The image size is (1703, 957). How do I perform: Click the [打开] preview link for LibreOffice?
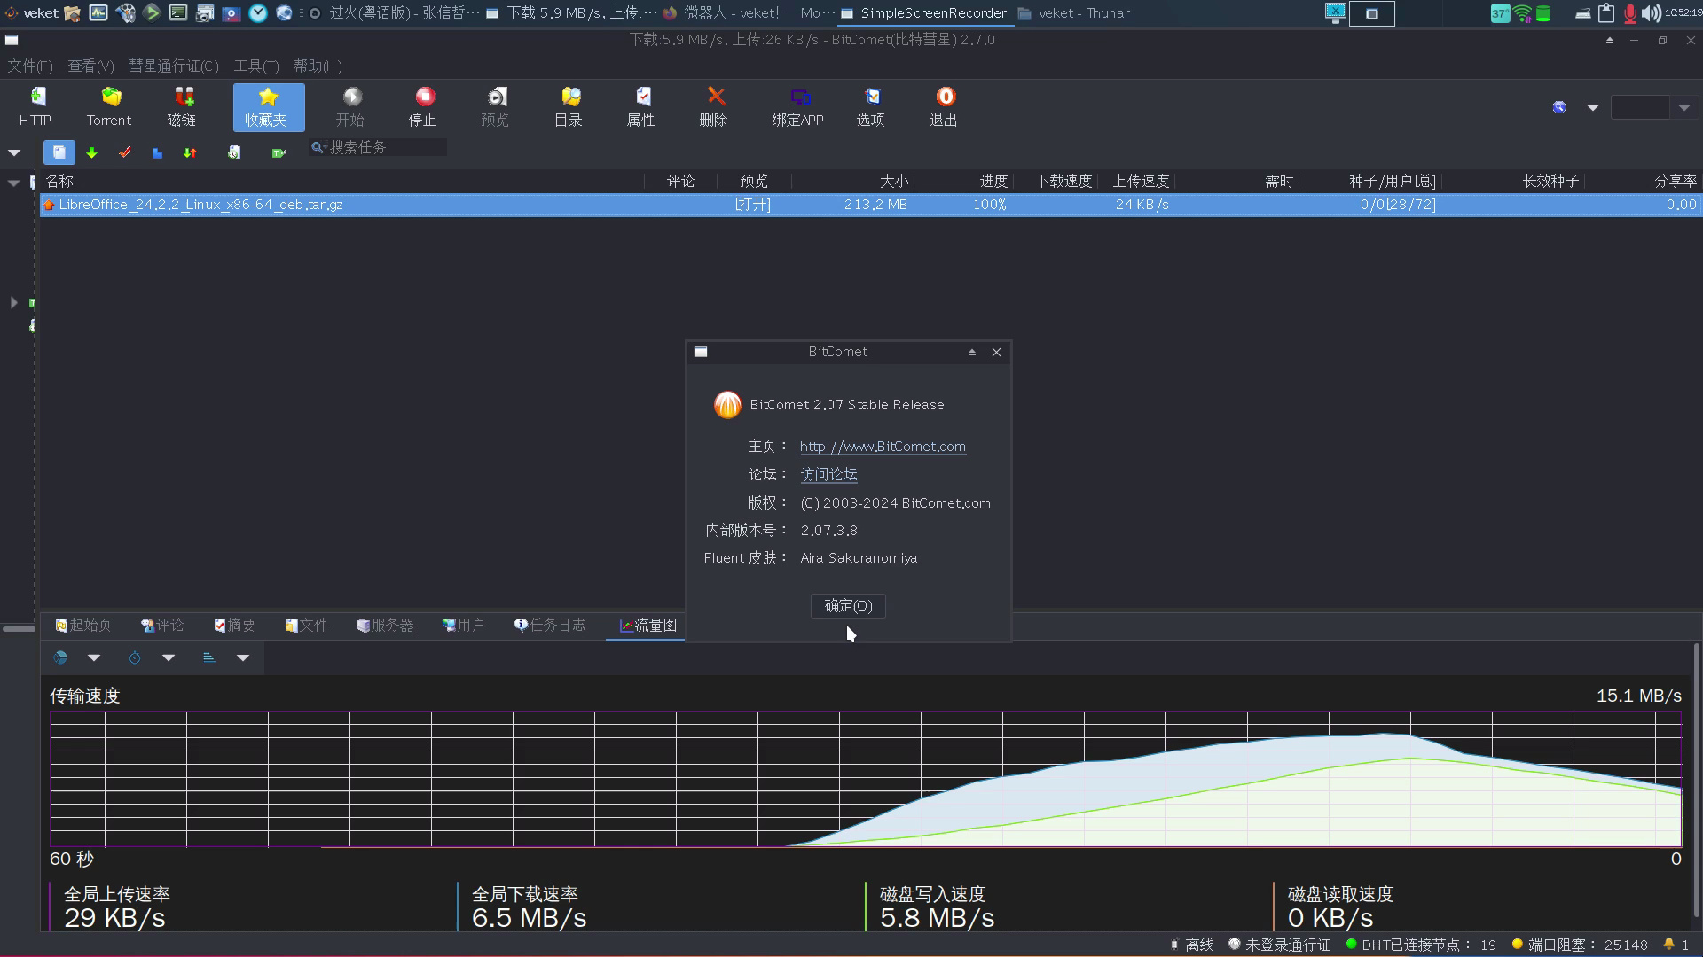point(753,205)
